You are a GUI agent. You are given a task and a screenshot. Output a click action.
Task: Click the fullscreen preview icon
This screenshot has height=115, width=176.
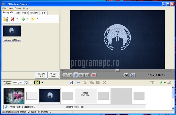[133, 75]
